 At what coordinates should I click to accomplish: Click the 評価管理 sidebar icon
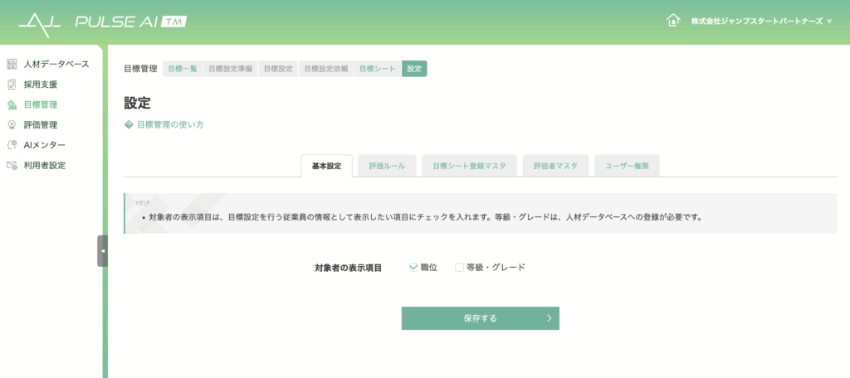12,125
